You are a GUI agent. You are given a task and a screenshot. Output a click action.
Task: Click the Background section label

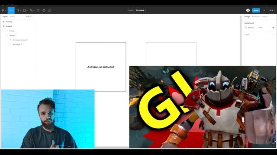pyautogui.click(x=249, y=23)
